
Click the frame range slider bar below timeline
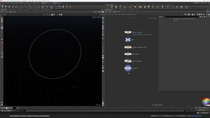tap(104, 111)
